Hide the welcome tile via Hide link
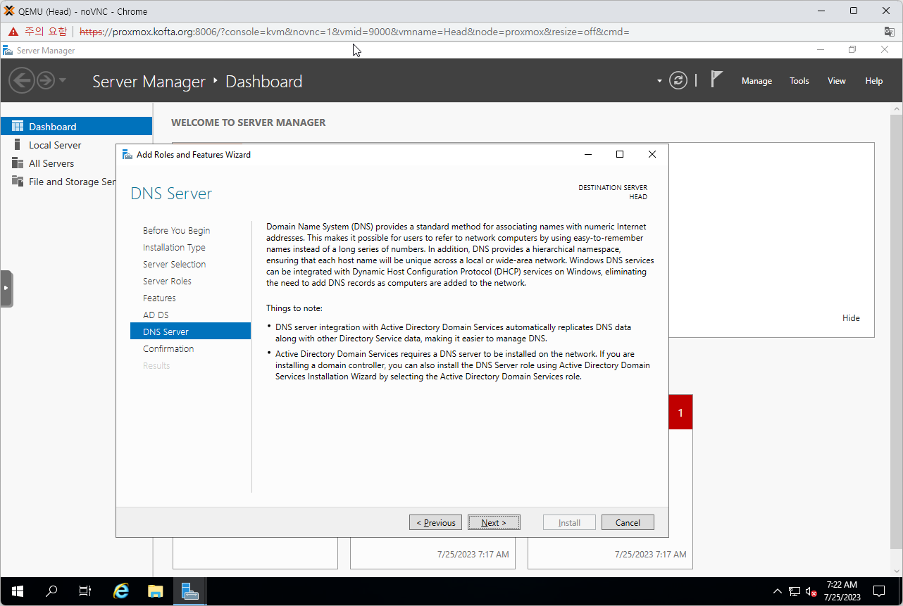Viewport: 903px width, 606px height. (851, 318)
